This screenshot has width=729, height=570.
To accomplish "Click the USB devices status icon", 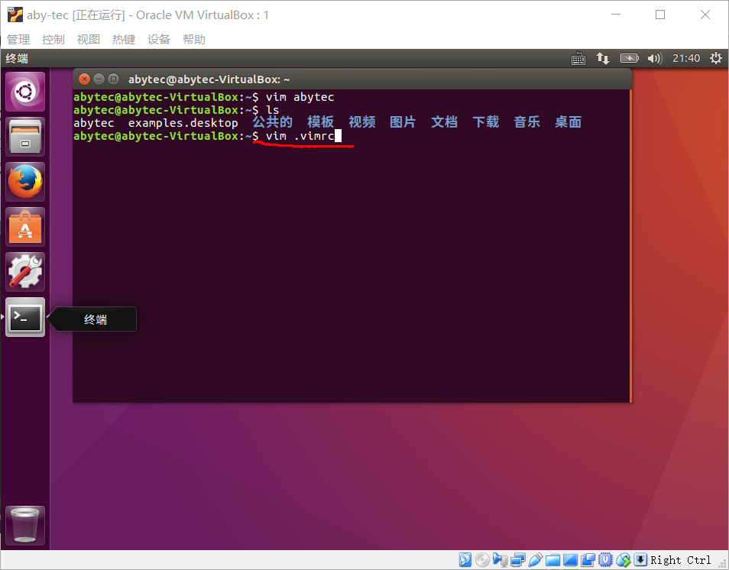I will 535,560.
